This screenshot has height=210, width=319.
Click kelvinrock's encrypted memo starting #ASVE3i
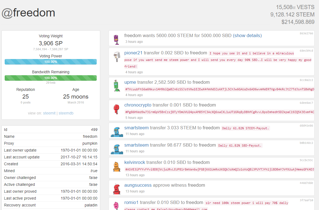(219, 169)
